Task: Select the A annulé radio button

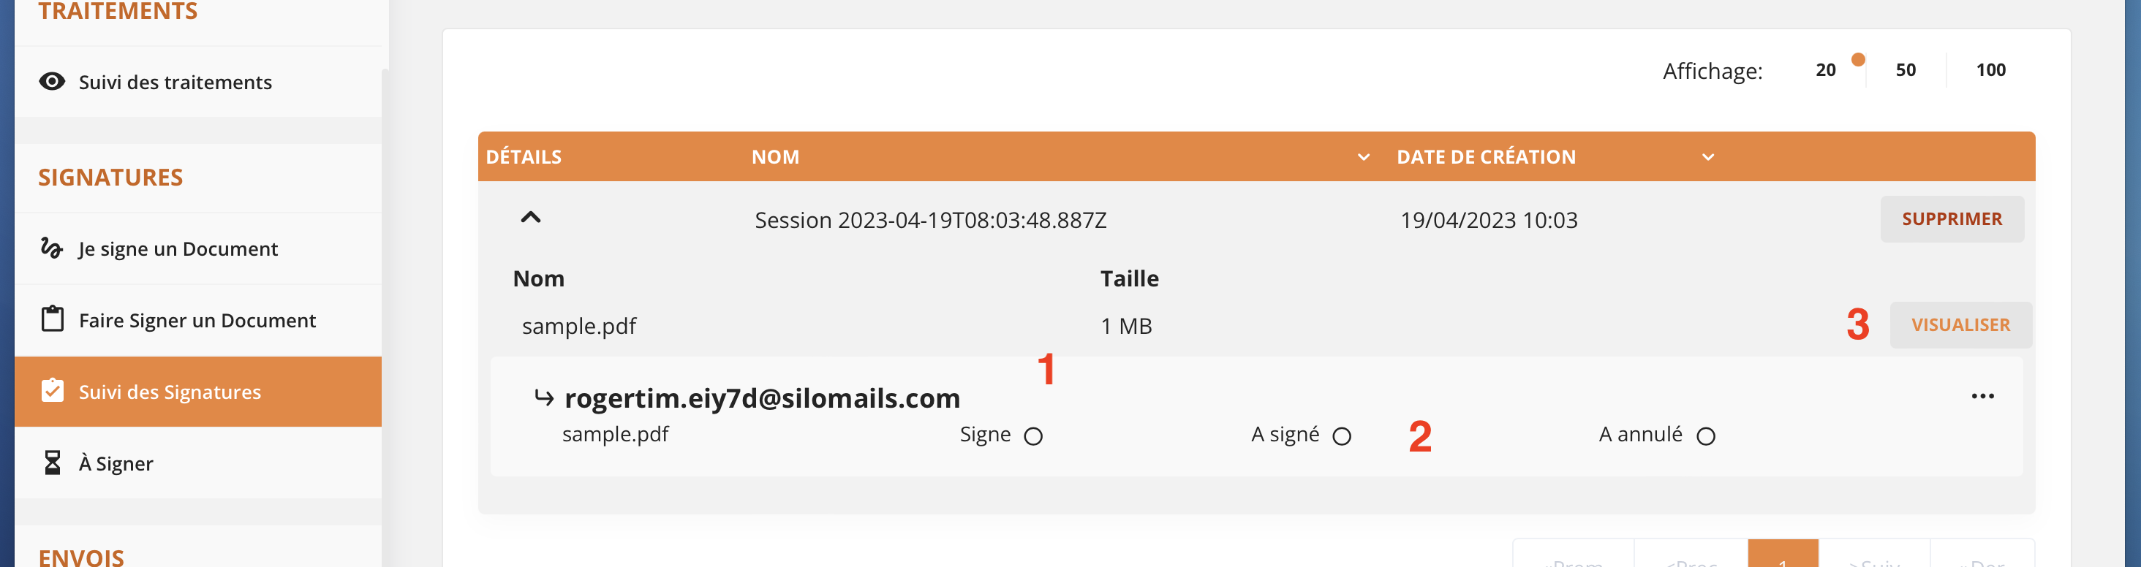Action: pos(1705,435)
